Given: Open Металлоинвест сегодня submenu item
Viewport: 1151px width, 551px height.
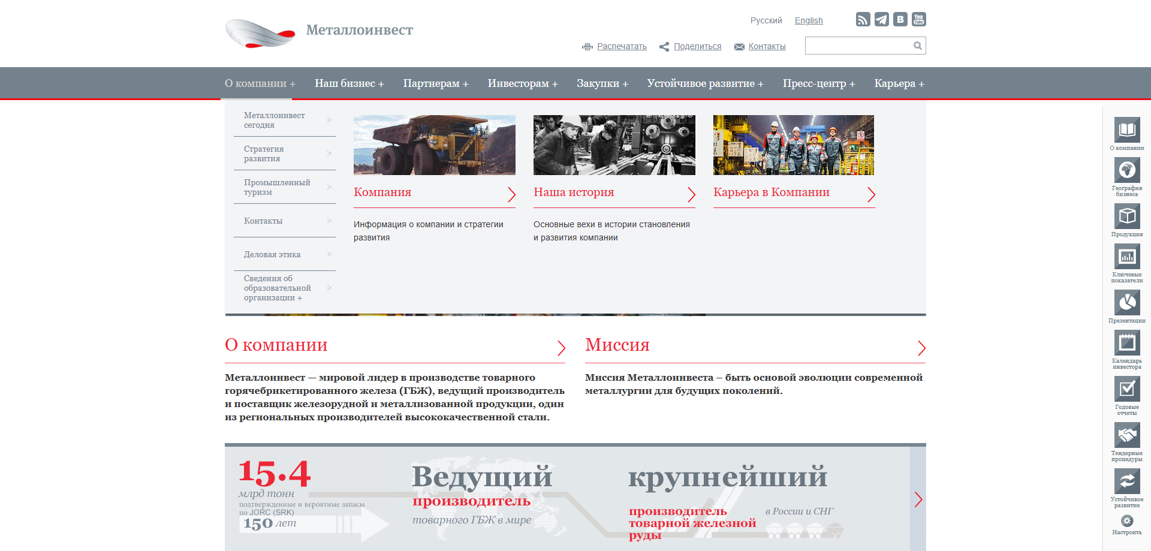Looking at the screenshot, I should 285,120.
